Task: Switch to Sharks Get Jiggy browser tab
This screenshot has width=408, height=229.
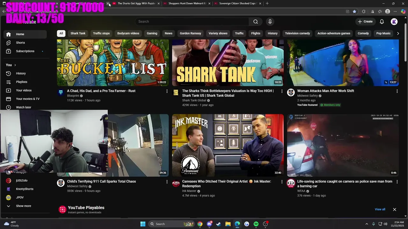Action: coord(136,3)
